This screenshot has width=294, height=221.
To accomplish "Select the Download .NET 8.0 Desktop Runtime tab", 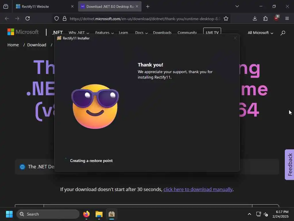I will click(x=110, y=6).
